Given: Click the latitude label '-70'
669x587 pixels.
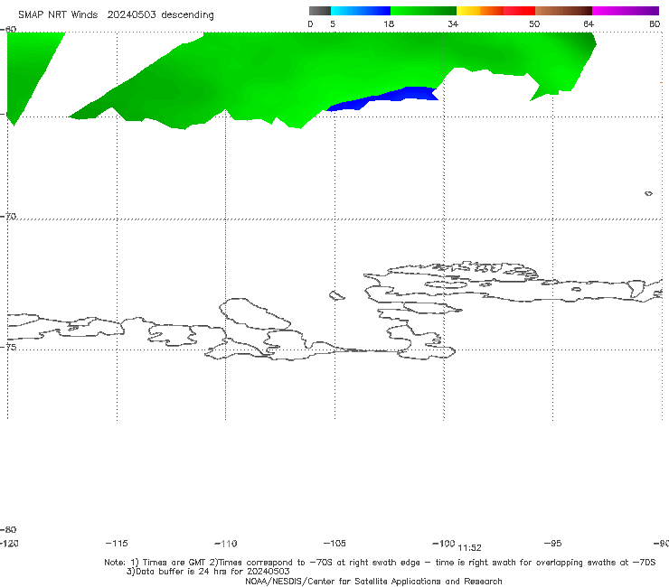Looking at the screenshot, I should [x=8, y=217].
